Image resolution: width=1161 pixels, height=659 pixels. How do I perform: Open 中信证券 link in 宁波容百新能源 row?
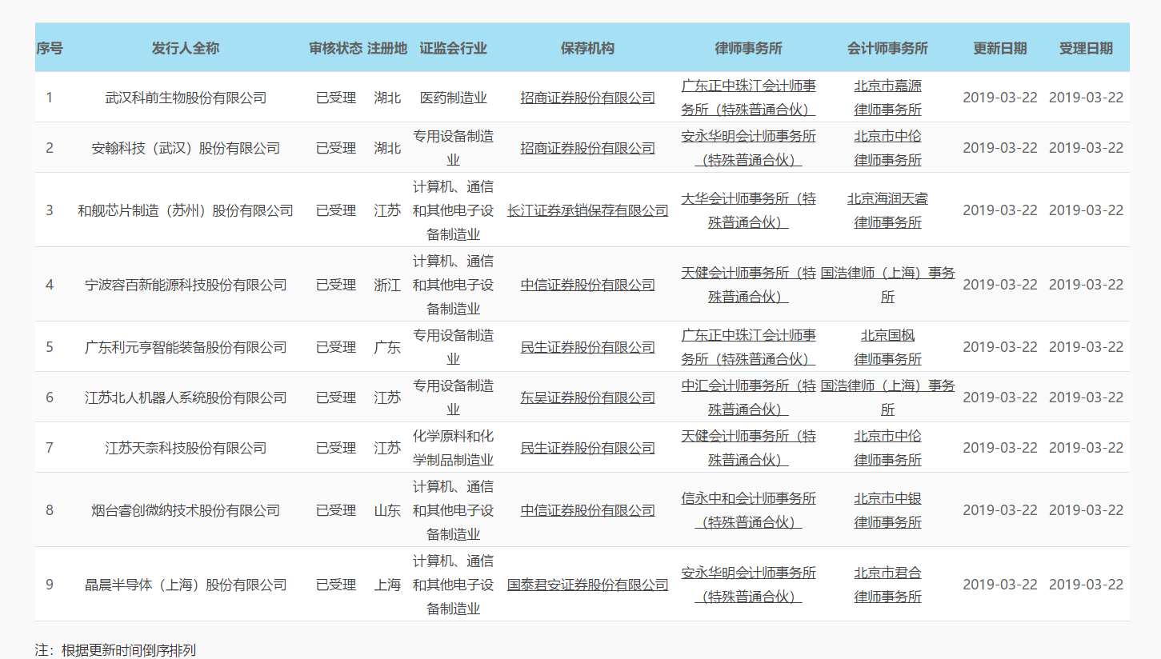coord(587,285)
